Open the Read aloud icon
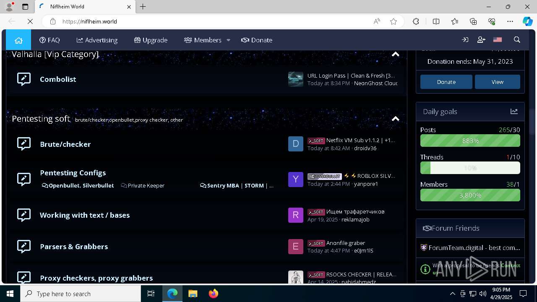537x302 pixels. (x=377, y=21)
